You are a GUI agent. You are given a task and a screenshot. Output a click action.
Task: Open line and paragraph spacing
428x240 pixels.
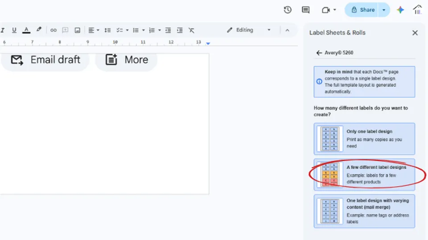[107, 30]
